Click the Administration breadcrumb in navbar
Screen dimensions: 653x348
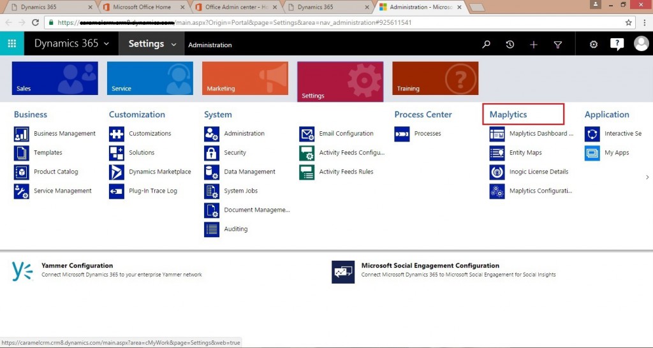pyautogui.click(x=210, y=45)
